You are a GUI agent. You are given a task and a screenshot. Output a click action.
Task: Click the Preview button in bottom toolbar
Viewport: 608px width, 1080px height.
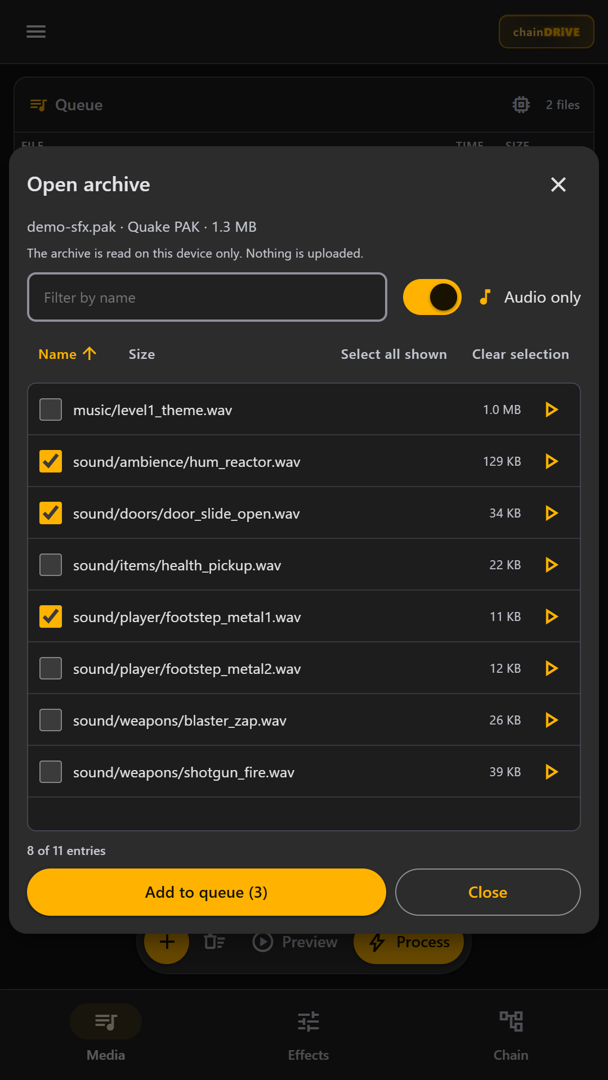[x=295, y=942]
